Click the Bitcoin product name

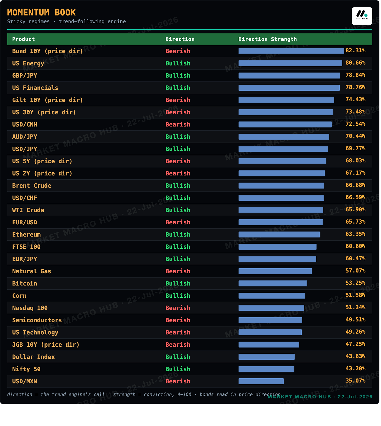click(x=25, y=284)
